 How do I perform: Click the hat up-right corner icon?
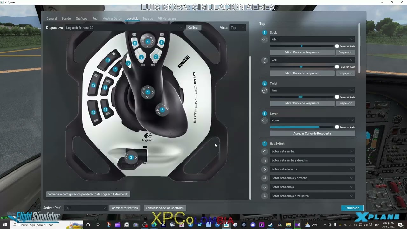pyautogui.click(x=265, y=160)
